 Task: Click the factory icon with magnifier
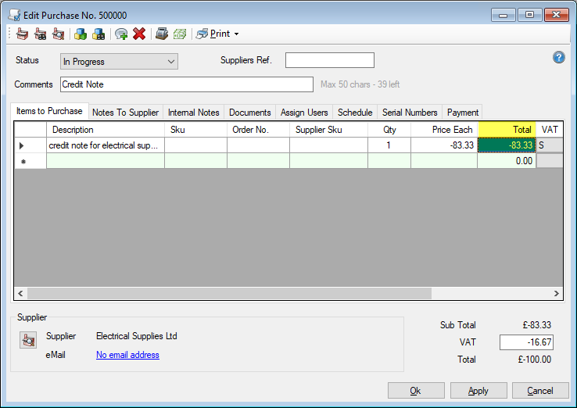pos(58,34)
